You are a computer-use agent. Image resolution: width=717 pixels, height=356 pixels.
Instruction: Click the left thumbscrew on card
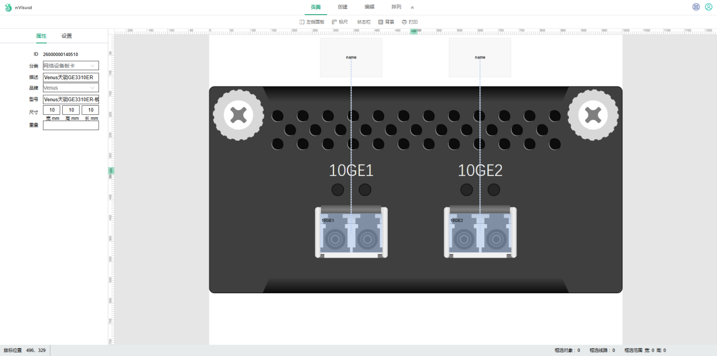[238, 115]
